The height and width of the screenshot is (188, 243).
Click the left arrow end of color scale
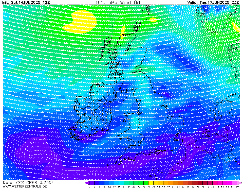point(87,183)
